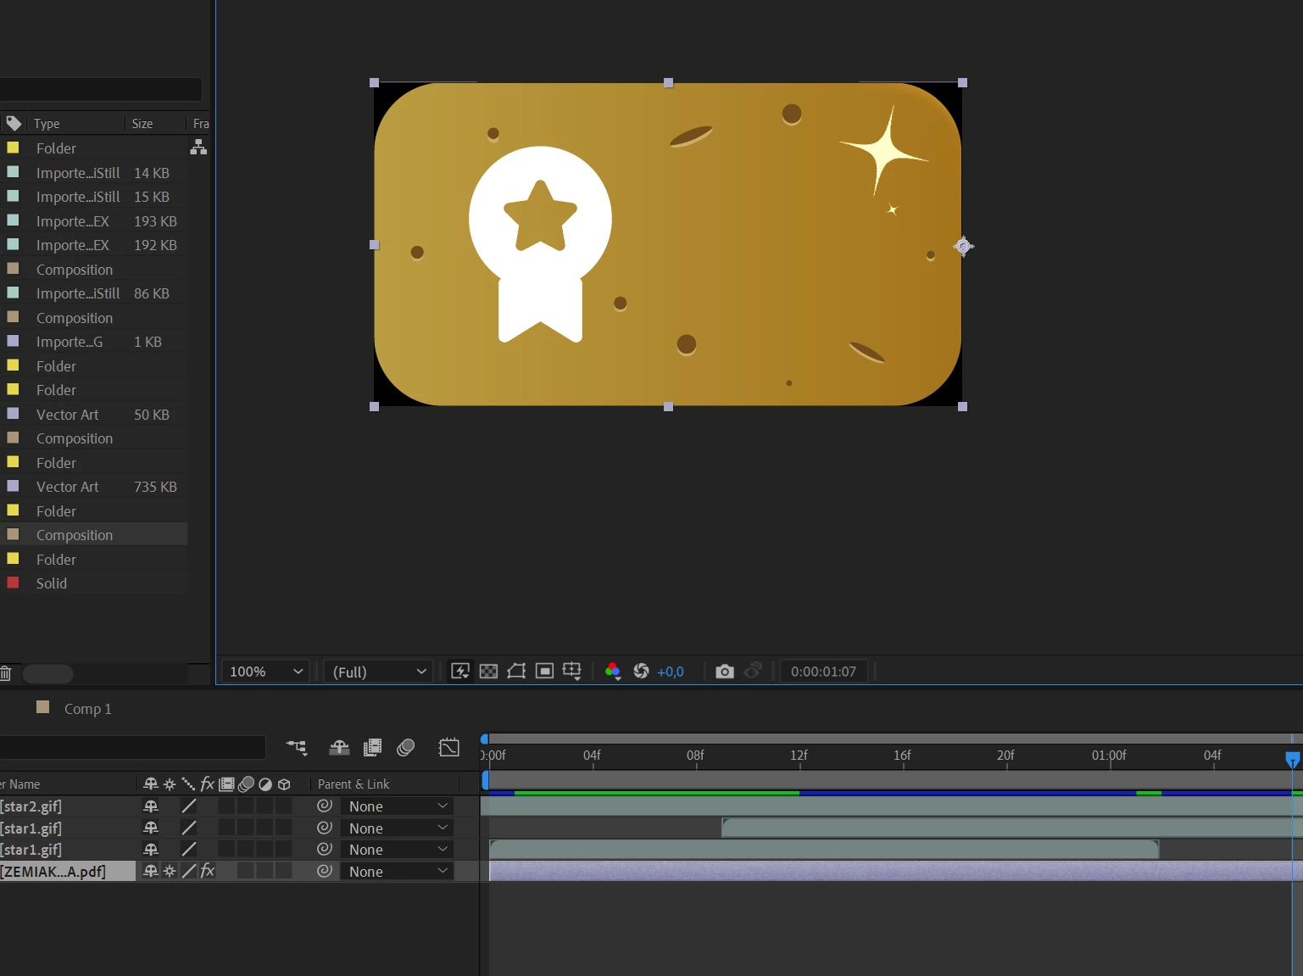
Task: Toggle the transparency grid button
Action: 488,672
